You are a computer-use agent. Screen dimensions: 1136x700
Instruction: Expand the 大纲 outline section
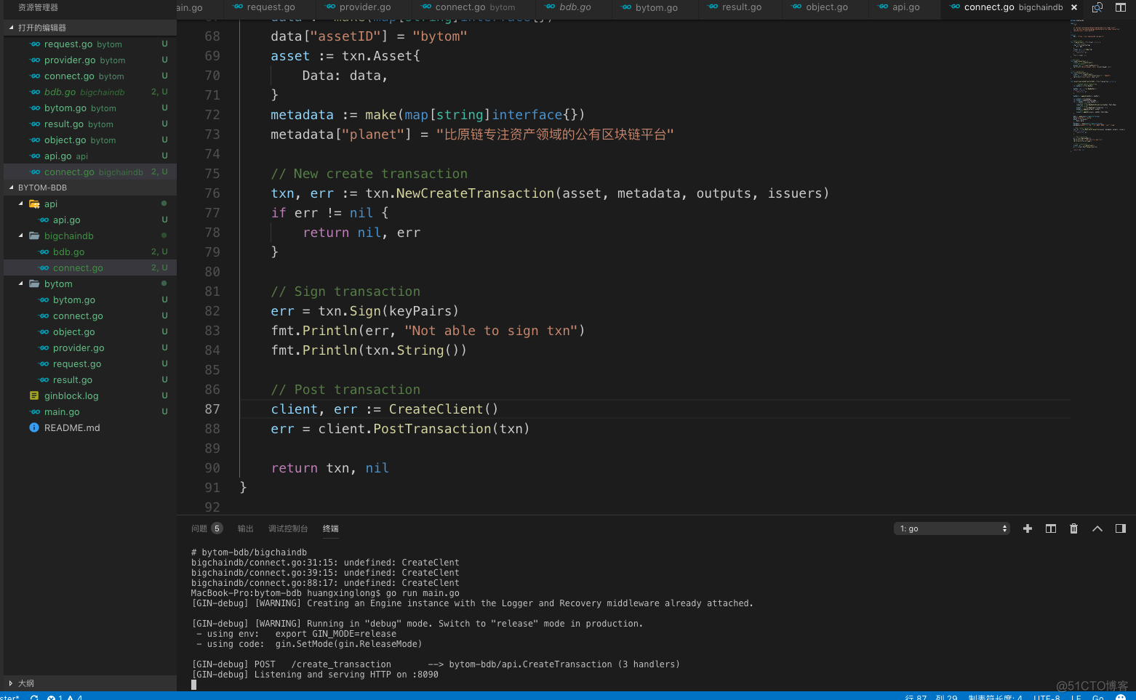(x=90, y=683)
